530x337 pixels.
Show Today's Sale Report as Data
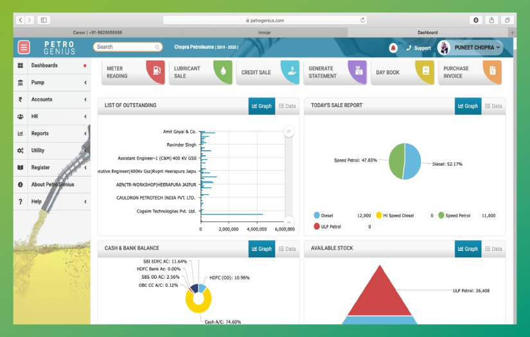point(493,106)
